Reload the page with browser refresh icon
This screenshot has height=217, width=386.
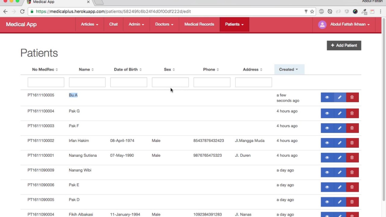point(22,11)
